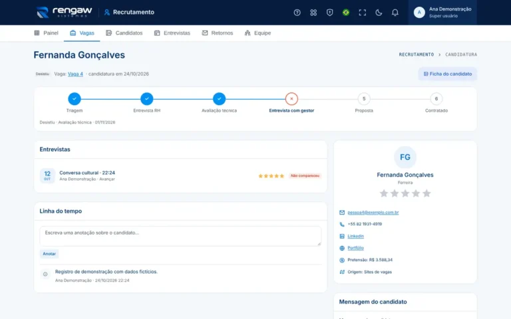This screenshot has height=319, width=511.
Task: Open the Vaga 4 link
Action: 75,74
